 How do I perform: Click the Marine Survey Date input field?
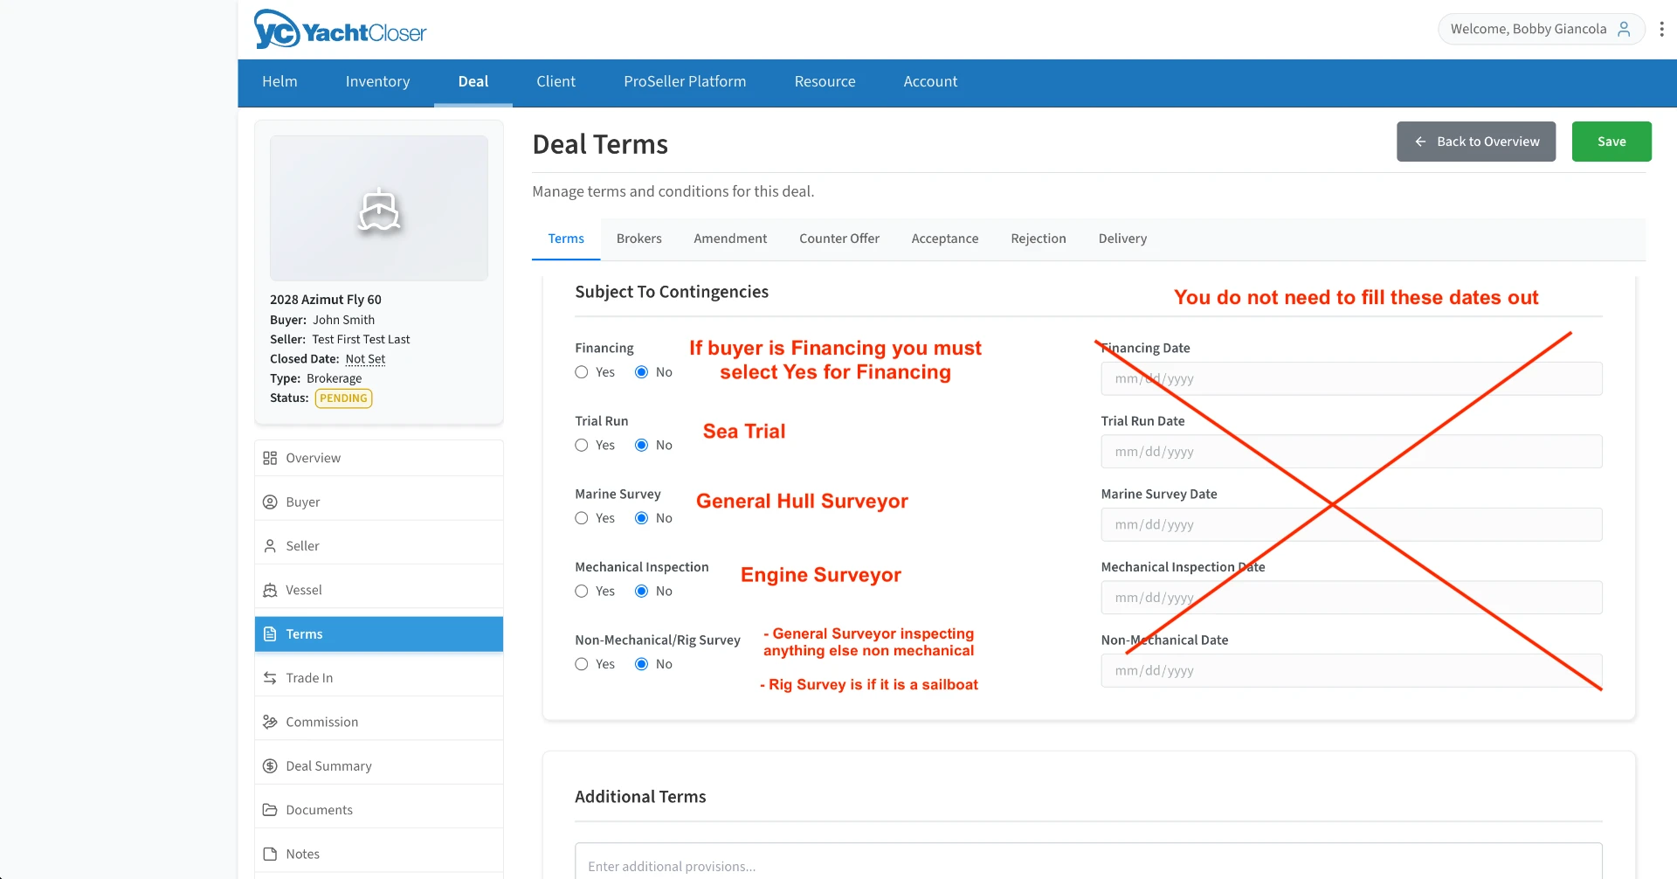[1351, 524]
